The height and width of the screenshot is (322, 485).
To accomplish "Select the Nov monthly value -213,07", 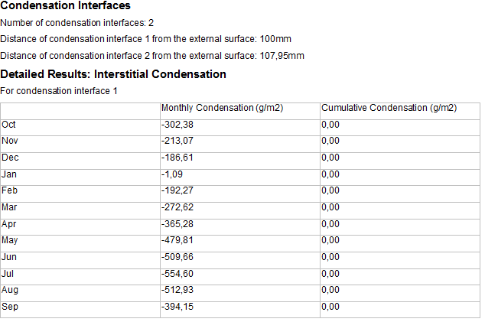I will [x=177, y=141].
